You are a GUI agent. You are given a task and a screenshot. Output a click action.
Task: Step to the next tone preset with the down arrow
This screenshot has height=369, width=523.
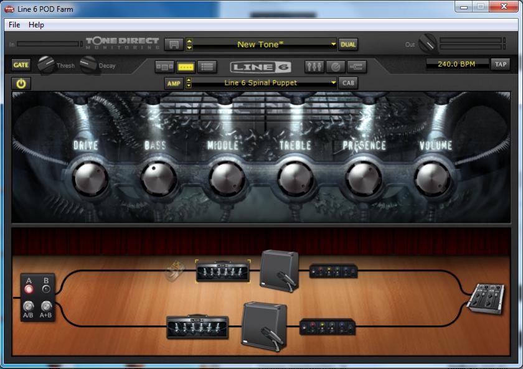point(189,48)
